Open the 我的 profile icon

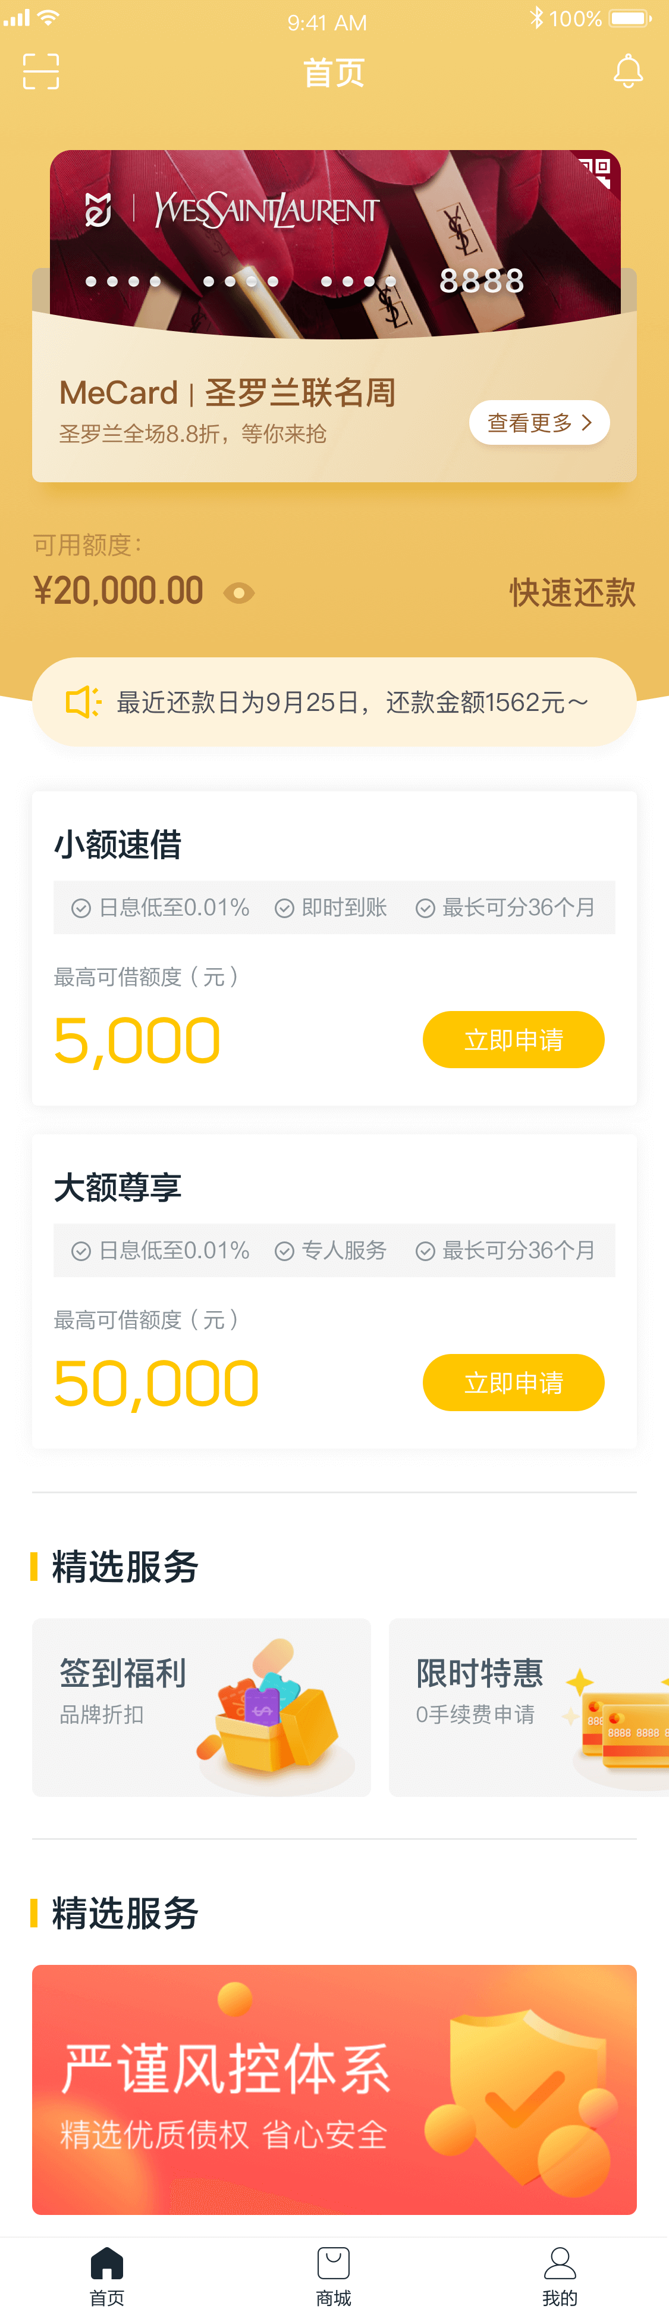pos(560,2264)
